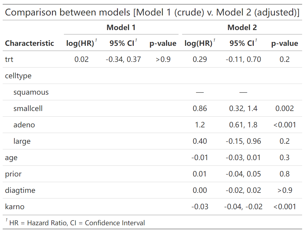Select the age row label
The image size is (306, 233).
[x=11, y=158]
